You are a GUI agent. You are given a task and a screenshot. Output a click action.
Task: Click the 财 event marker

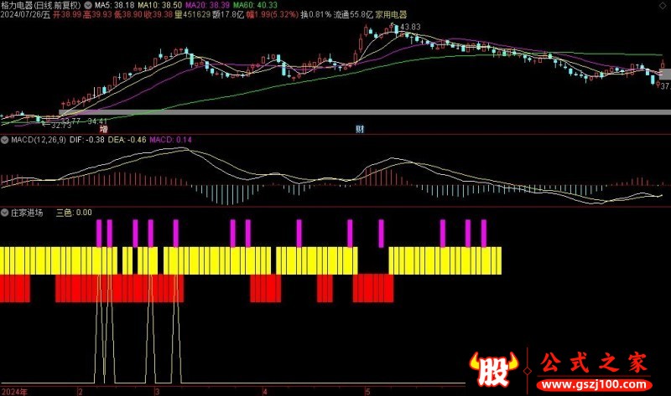coord(360,129)
